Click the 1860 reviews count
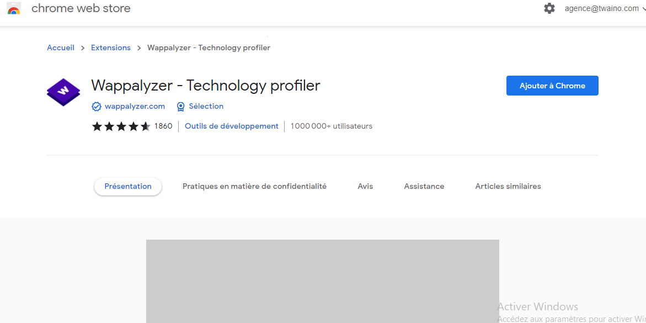Screen dimensions: 646x323 point(163,126)
